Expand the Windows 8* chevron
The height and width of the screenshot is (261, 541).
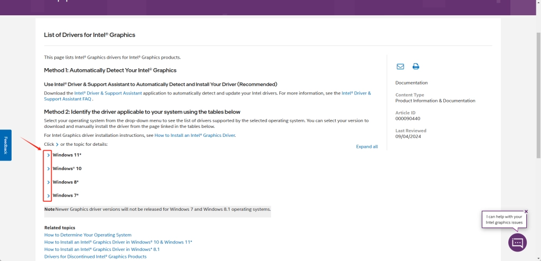tap(48, 182)
